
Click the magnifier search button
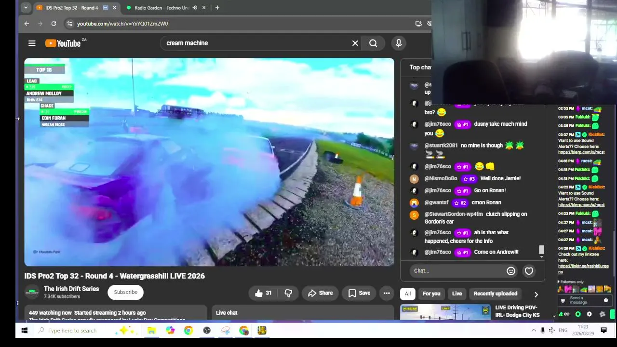pyautogui.click(x=373, y=43)
